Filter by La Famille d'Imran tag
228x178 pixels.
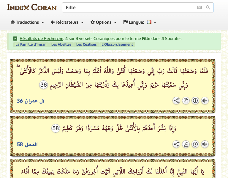(x=31, y=44)
